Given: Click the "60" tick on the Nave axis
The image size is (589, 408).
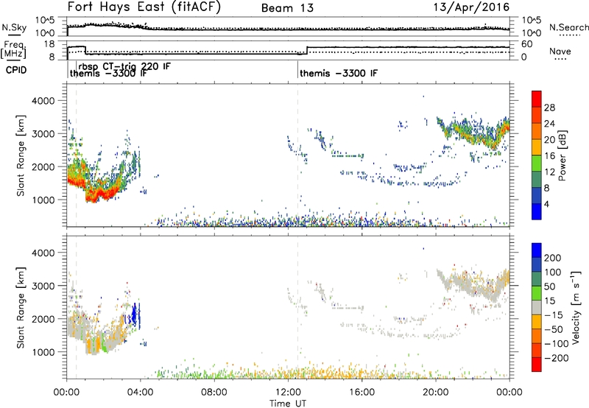Looking at the screenshot, I should (x=527, y=44).
